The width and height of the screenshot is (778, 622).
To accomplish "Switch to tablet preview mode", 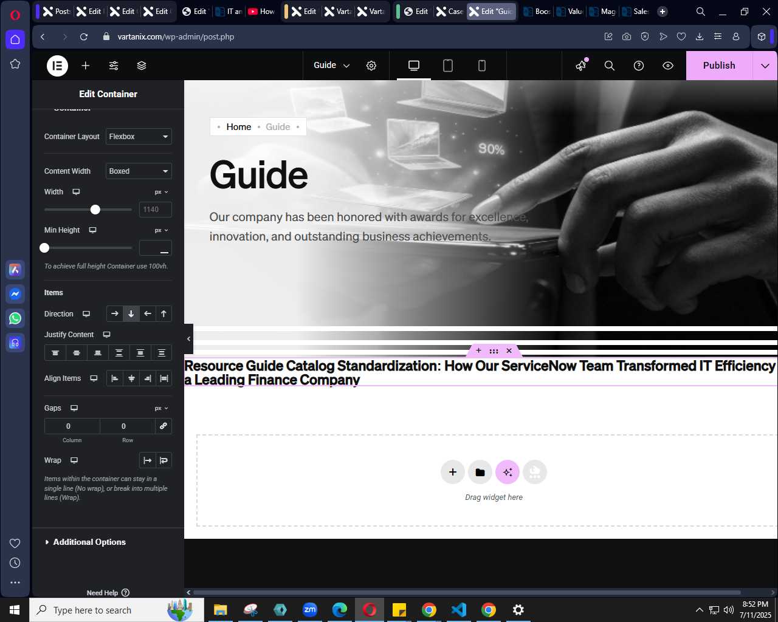I will click(x=448, y=66).
